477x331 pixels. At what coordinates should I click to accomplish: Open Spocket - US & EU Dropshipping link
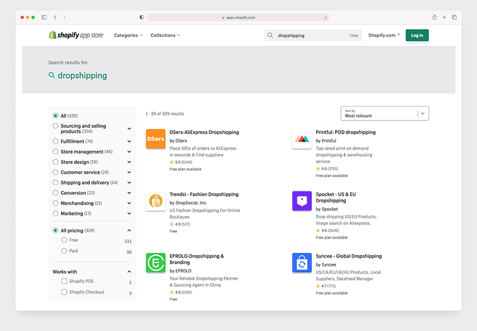pyautogui.click(x=336, y=197)
